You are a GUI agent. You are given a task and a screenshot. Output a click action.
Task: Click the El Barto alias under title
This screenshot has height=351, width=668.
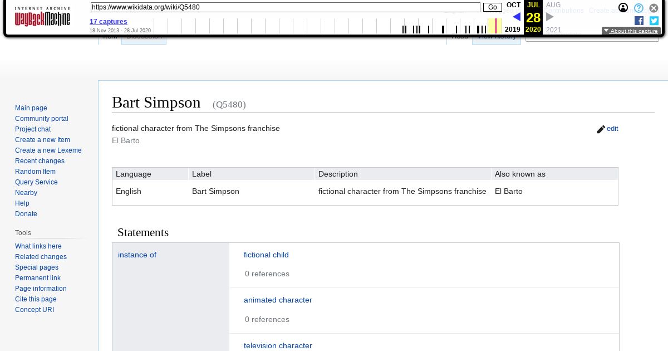126,140
